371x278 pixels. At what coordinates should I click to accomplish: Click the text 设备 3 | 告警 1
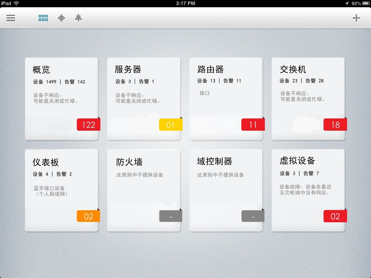(135, 81)
